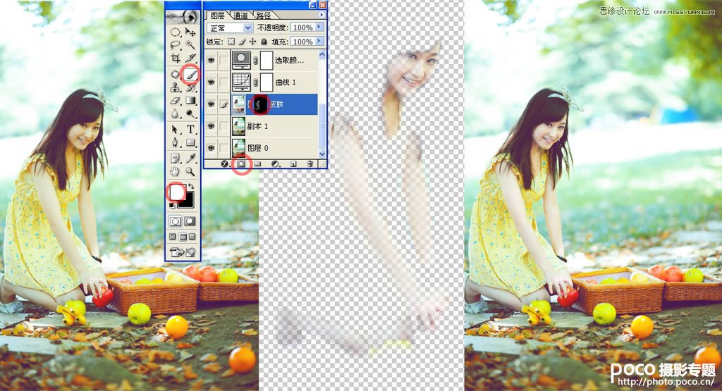Toggle visibility of 图层 0 layer

[212, 149]
